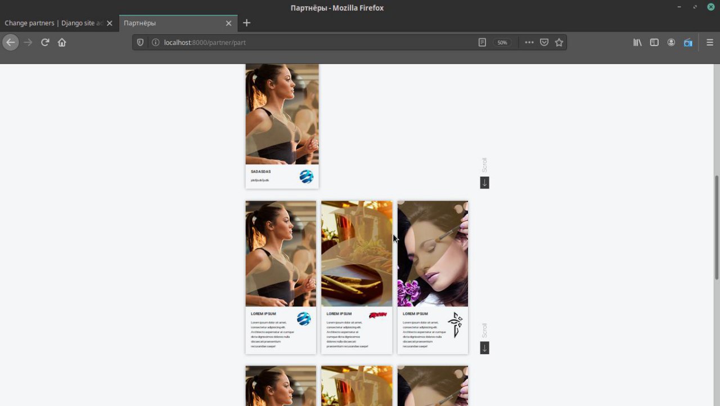Viewport: 720px width, 406px height.
Task: Show site information icon in the address bar
Action: 155,42
